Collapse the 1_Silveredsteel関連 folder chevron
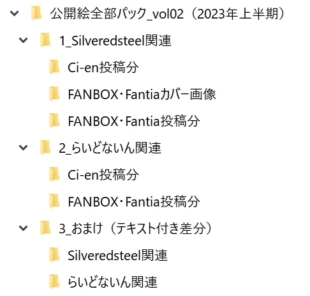Image resolution: width=310 pixels, height=296 pixels. [23, 40]
